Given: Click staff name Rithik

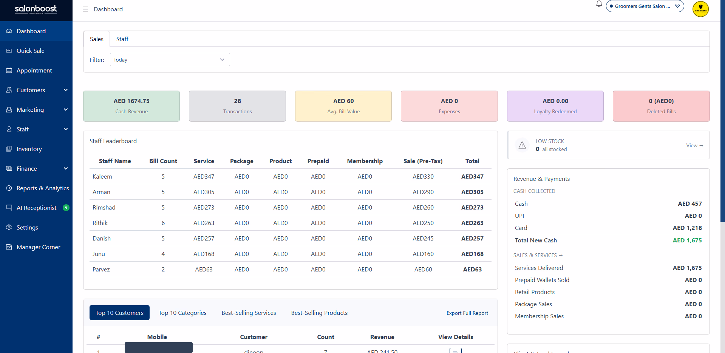Looking at the screenshot, I should click(x=100, y=223).
